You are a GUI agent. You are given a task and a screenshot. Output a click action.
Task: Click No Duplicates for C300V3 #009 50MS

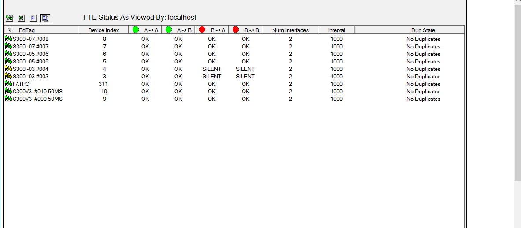point(423,99)
